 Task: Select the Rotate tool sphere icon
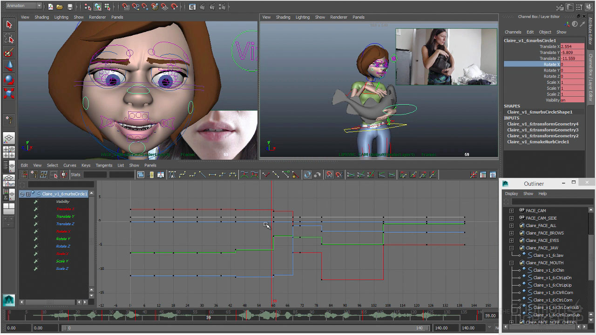tap(9, 80)
